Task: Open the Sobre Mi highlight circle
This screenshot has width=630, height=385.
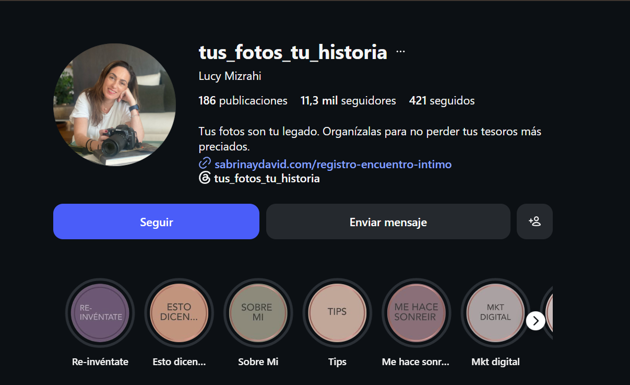Action: 258,312
